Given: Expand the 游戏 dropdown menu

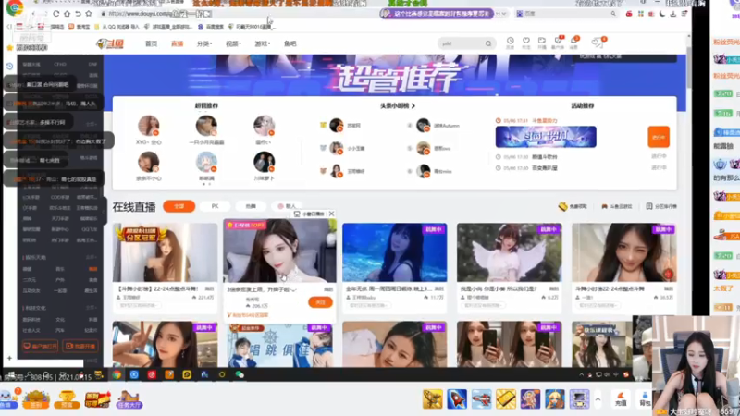Looking at the screenshot, I should pyautogui.click(x=263, y=43).
